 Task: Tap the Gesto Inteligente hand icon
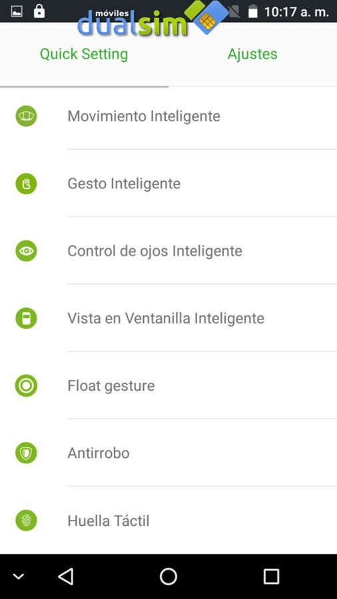point(26,184)
